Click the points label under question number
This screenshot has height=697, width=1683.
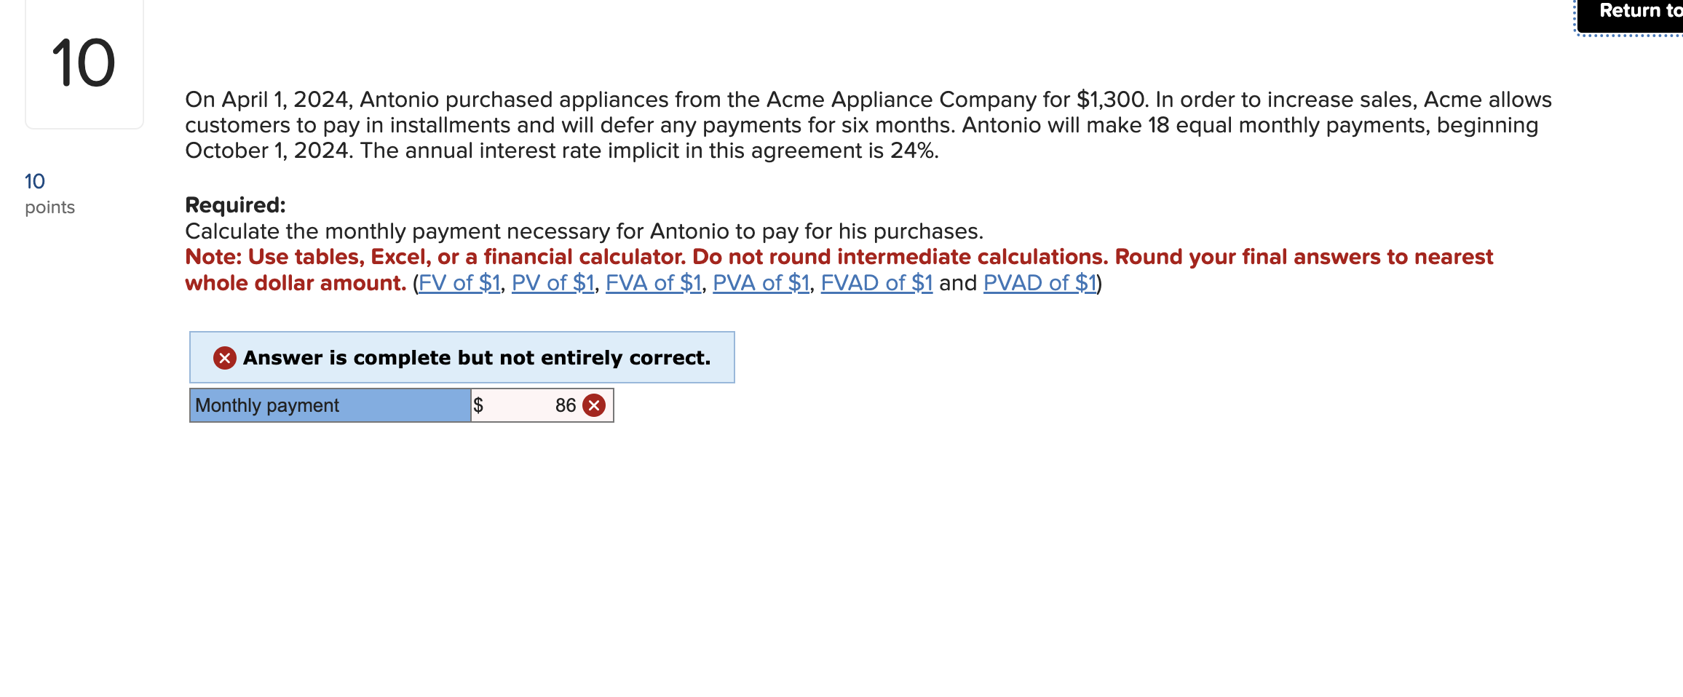[x=49, y=207]
